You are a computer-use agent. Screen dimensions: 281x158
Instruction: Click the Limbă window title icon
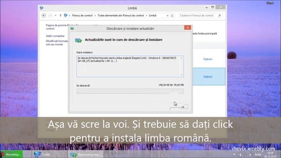pyautogui.click(x=42, y=8)
